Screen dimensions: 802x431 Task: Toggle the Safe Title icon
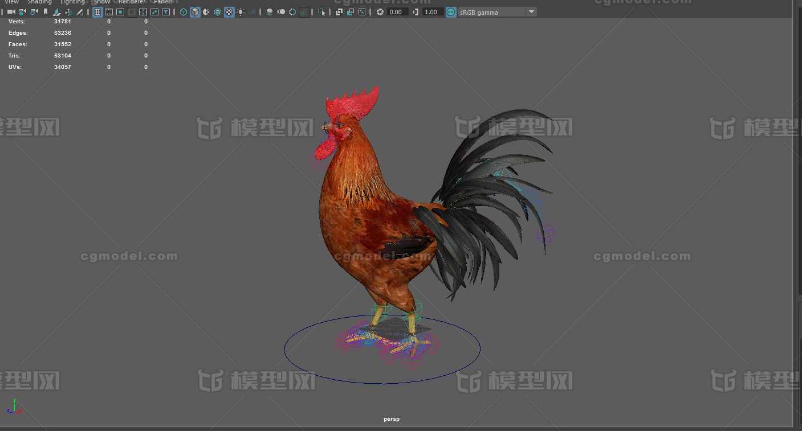166,12
